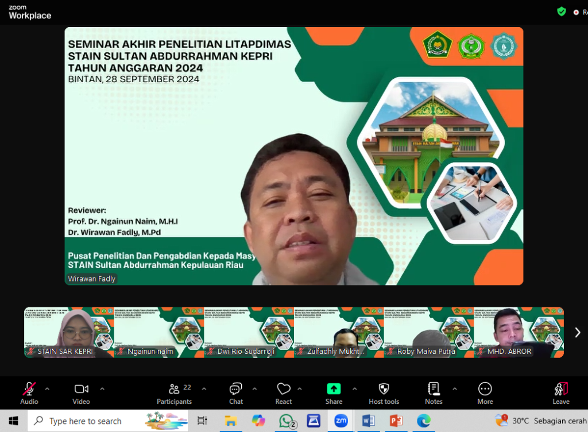Expand share options arrow next to Share

point(354,389)
